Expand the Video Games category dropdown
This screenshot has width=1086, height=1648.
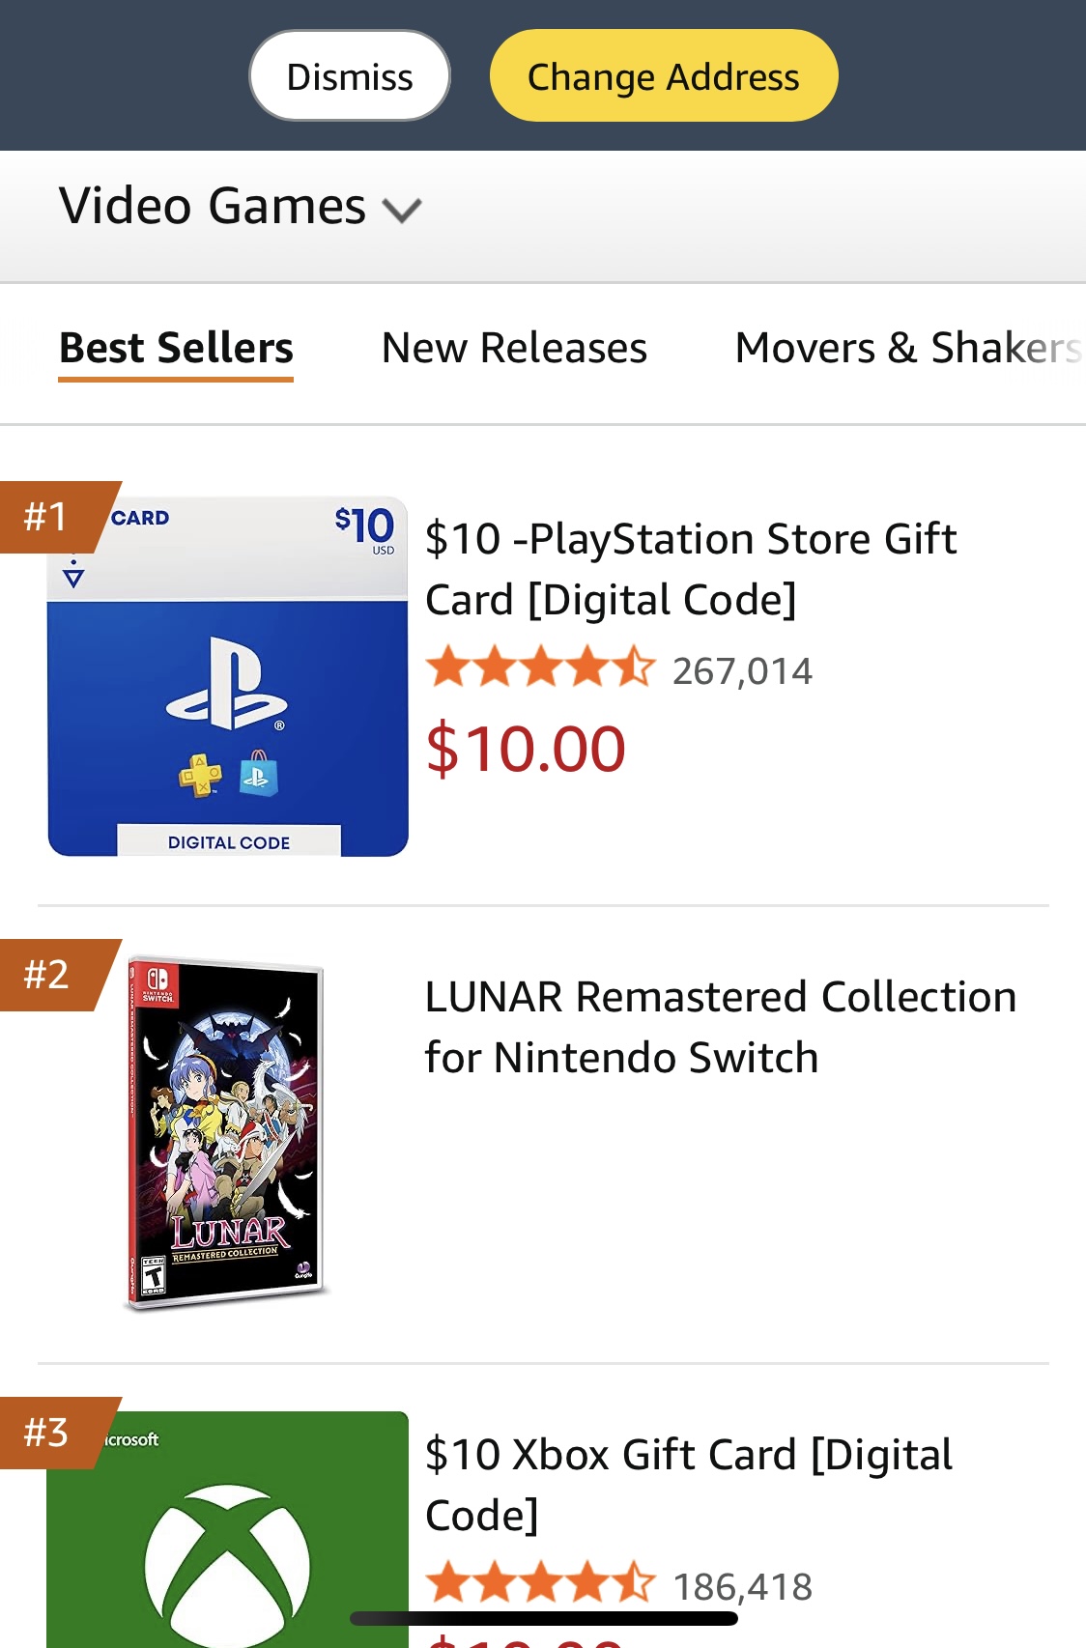[241, 207]
